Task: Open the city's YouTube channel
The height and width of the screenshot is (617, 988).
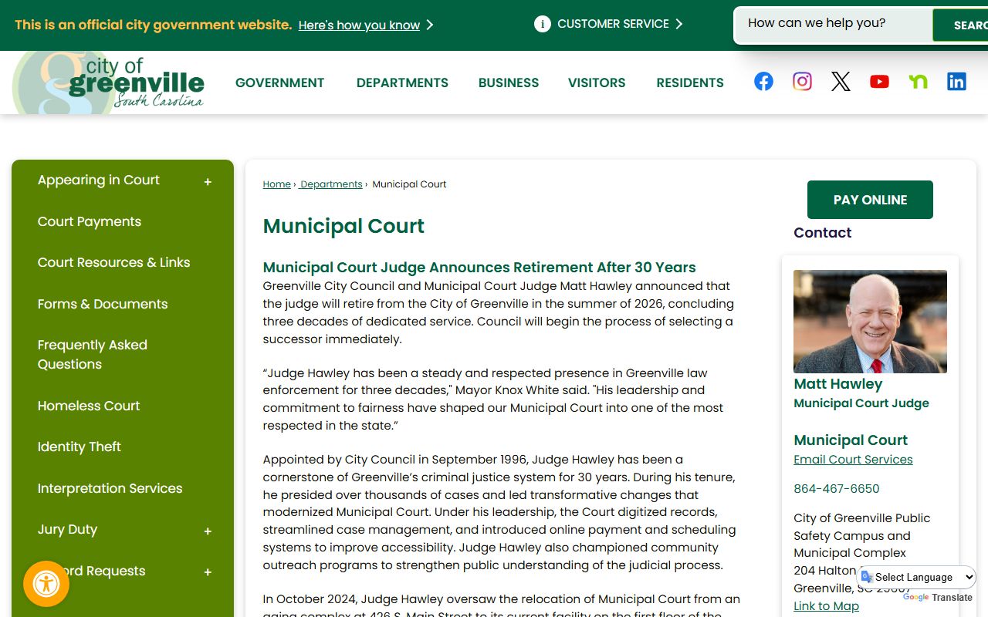Action: 879,82
